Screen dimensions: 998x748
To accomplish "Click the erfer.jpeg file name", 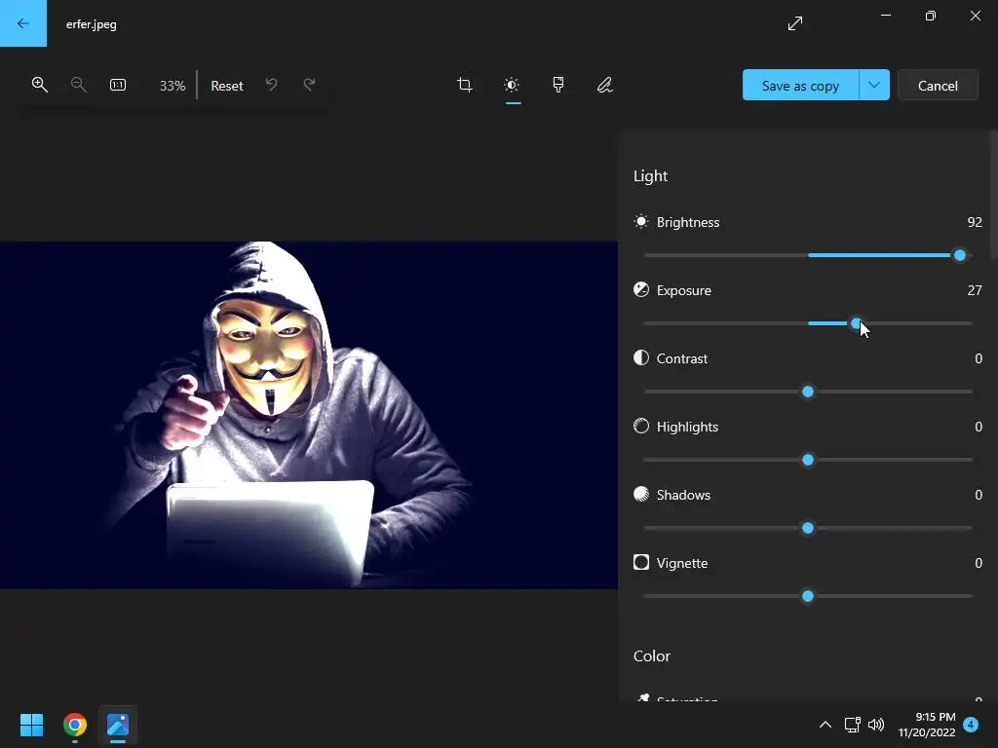I will click(91, 24).
